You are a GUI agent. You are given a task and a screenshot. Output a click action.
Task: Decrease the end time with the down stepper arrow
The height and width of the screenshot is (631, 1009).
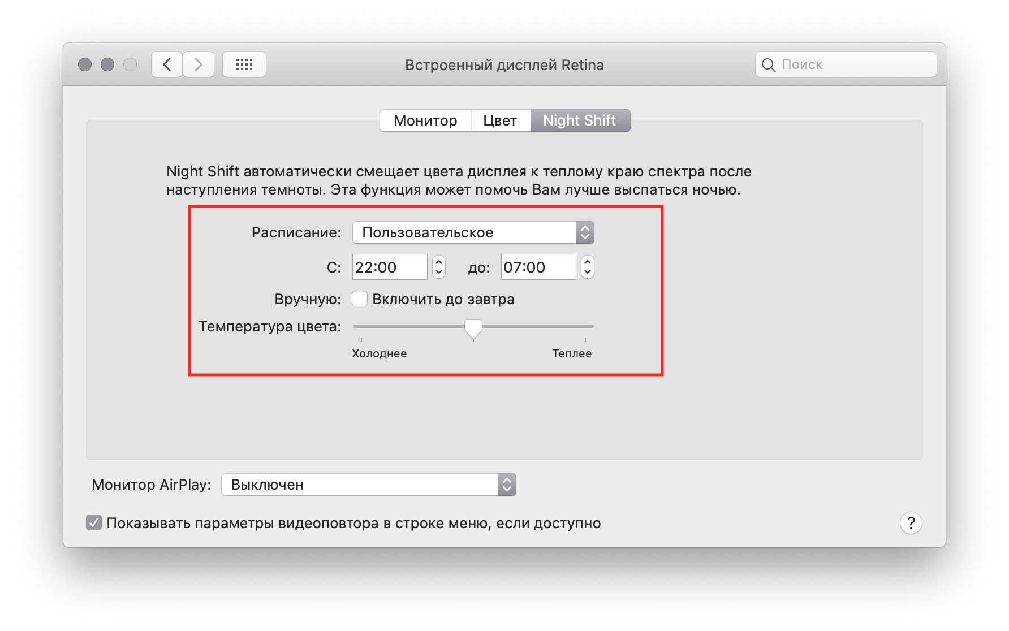click(x=588, y=273)
